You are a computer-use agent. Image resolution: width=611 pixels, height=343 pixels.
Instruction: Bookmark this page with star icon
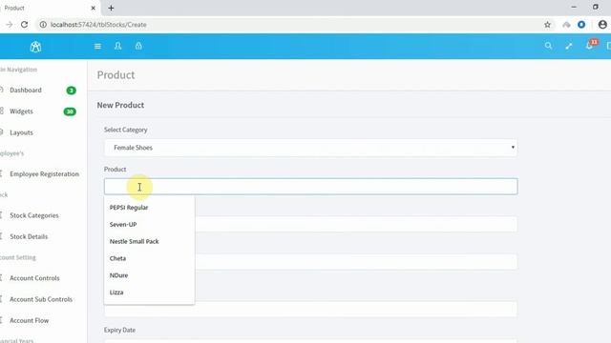[547, 25]
